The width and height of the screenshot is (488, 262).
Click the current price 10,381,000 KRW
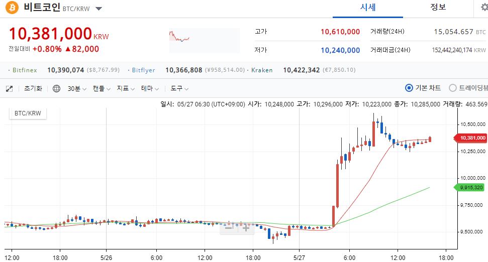pos(59,34)
